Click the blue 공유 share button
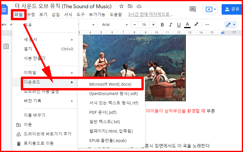The width and height of the screenshot is (243, 152). click(x=232, y=9)
